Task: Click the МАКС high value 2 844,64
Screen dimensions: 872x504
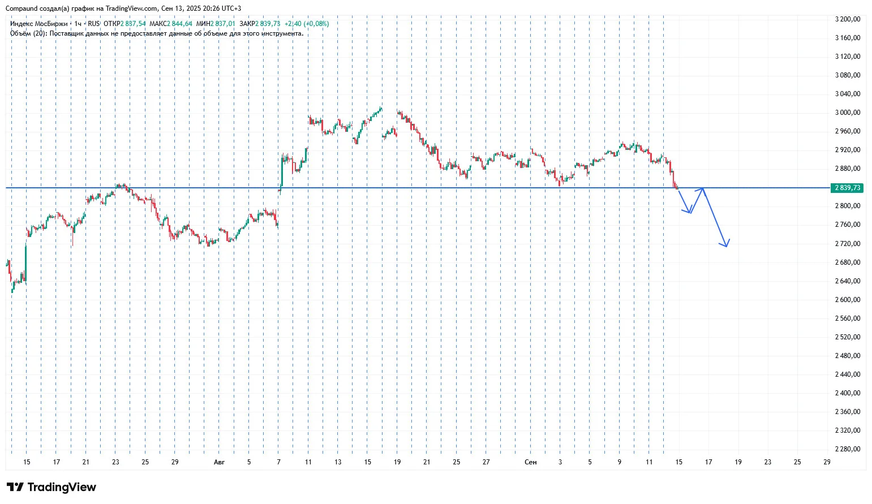Action: (179, 24)
